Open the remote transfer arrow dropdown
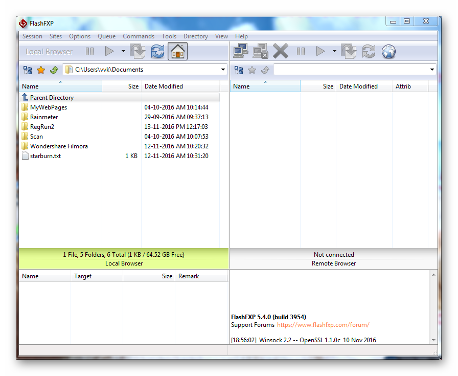Screen dimensions: 458x376 334,51
